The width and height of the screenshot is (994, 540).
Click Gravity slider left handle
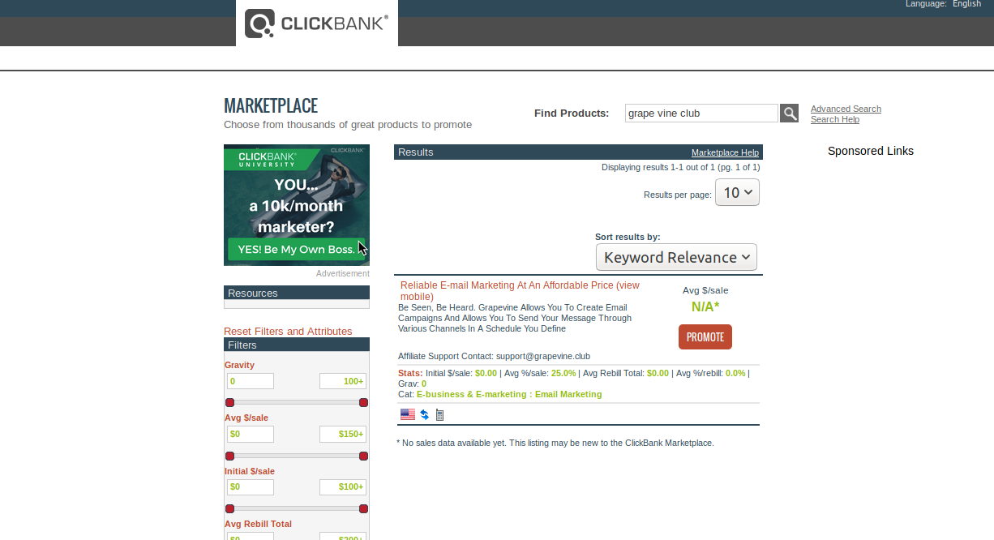(229, 402)
